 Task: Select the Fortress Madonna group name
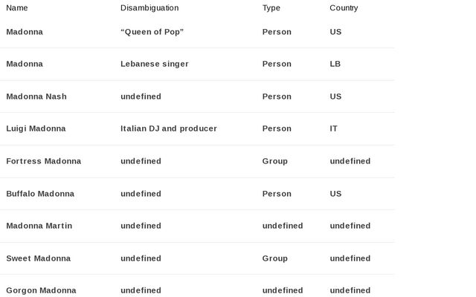pos(44,161)
